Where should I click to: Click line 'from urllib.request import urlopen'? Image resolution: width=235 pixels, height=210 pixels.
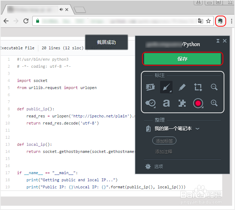(x=57, y=88)
